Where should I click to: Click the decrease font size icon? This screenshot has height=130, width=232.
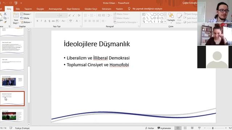coord(74,15)
